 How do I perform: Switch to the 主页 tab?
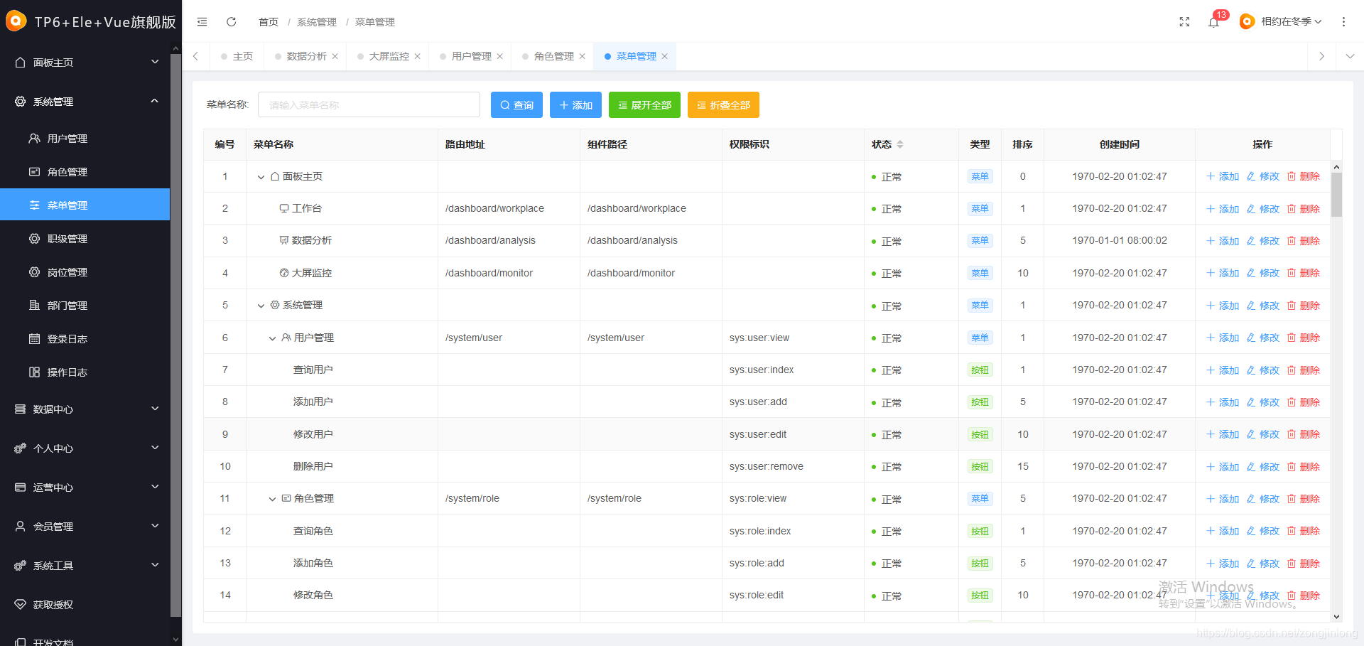coord(237,56)
